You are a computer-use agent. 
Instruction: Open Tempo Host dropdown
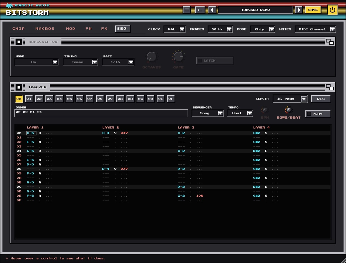(240, 113)
